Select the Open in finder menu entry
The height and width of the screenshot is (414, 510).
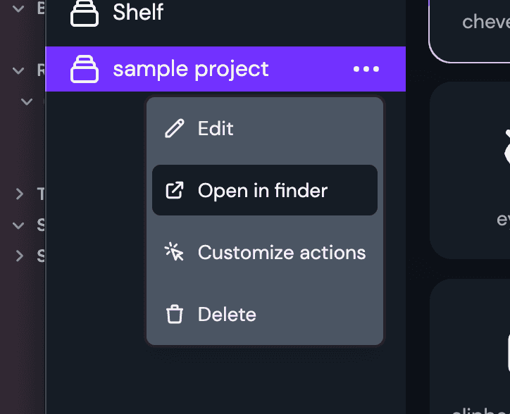265,190
